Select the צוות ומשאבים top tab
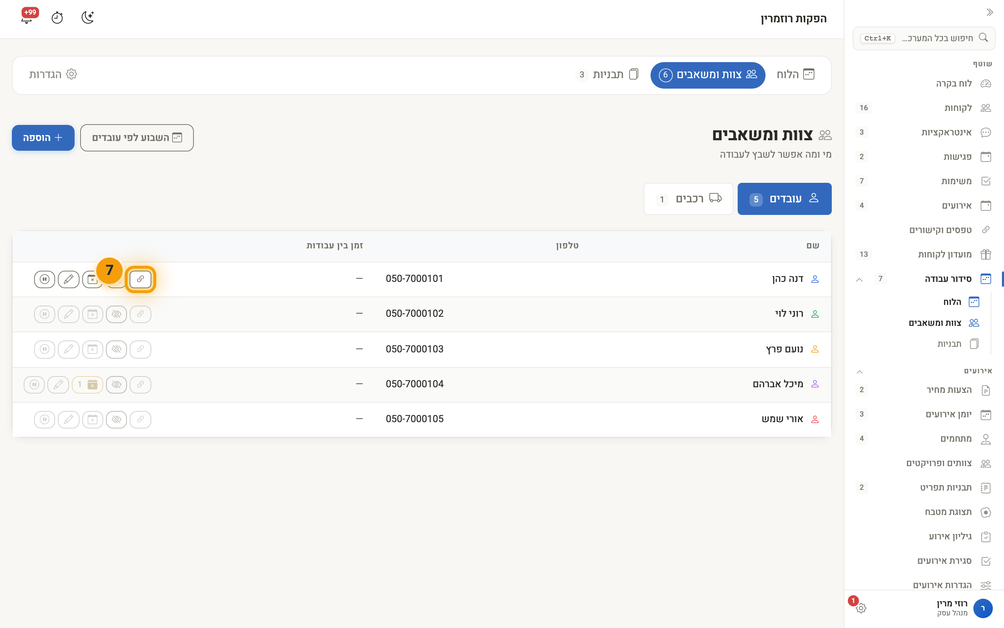Image resolution: width=1004 pixels, height=628 pixels. pyautogui.click(x=708, y=75)
